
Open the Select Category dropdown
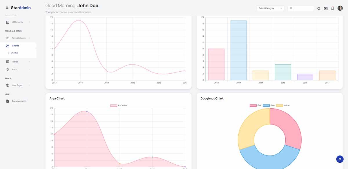pyautogui.click(x=270, y=8)
